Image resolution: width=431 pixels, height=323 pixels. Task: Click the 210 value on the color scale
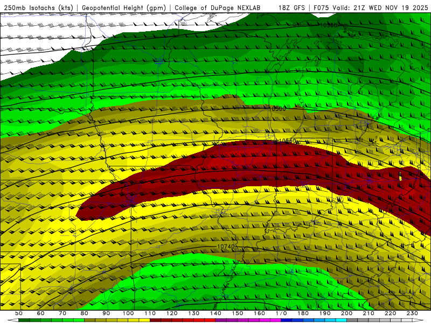tap(369, 313)
